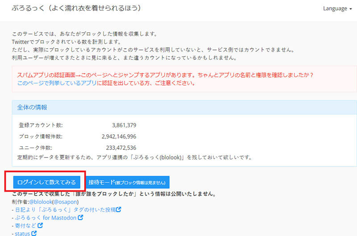Click external-link icon next to 寄付など
The height and width of the screenshot is (236, 357).
(40, 225)
